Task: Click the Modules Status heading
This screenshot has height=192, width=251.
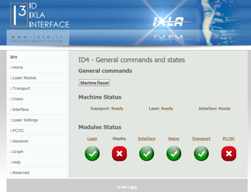Action: (100, 127)
